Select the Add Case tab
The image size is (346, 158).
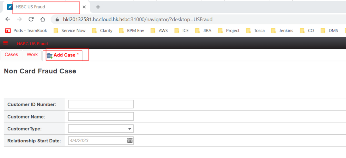coord(64,55)
